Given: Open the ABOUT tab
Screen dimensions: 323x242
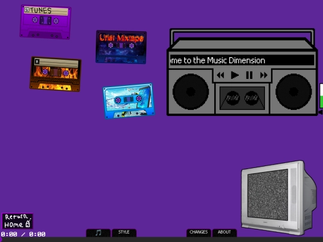Looking at the screenshot, I should [x=224, y=233].
